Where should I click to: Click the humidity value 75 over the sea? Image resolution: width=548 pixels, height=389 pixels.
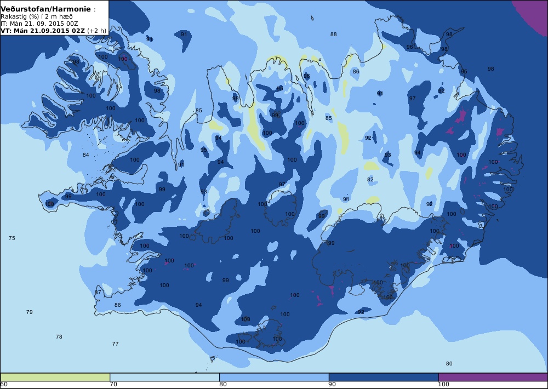click(12, 238)
